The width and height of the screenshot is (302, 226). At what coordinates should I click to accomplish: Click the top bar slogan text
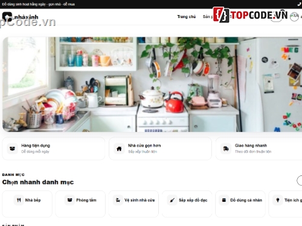38,4
